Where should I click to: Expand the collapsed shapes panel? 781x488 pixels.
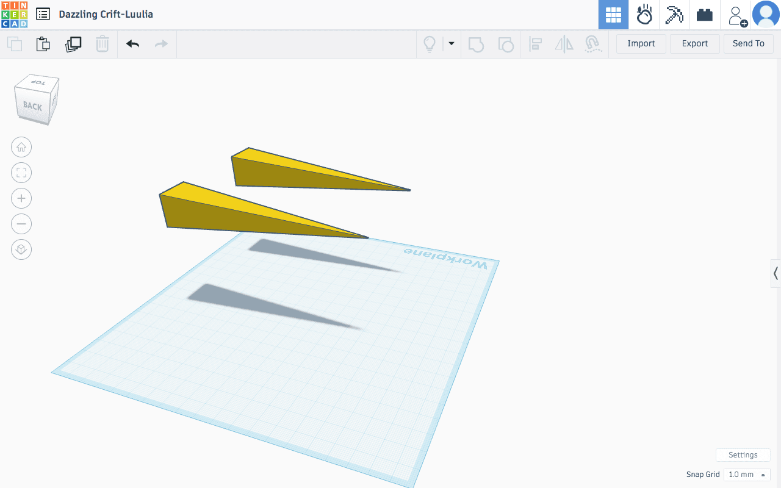click(776, 273)
